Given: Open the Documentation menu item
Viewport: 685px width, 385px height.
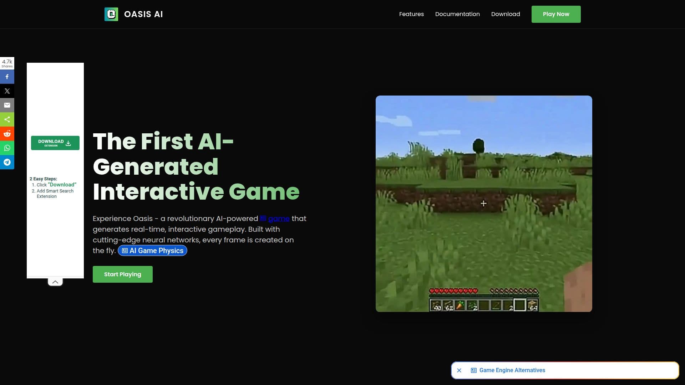Looking at the screenshot, I should click(x=457, y=14).
